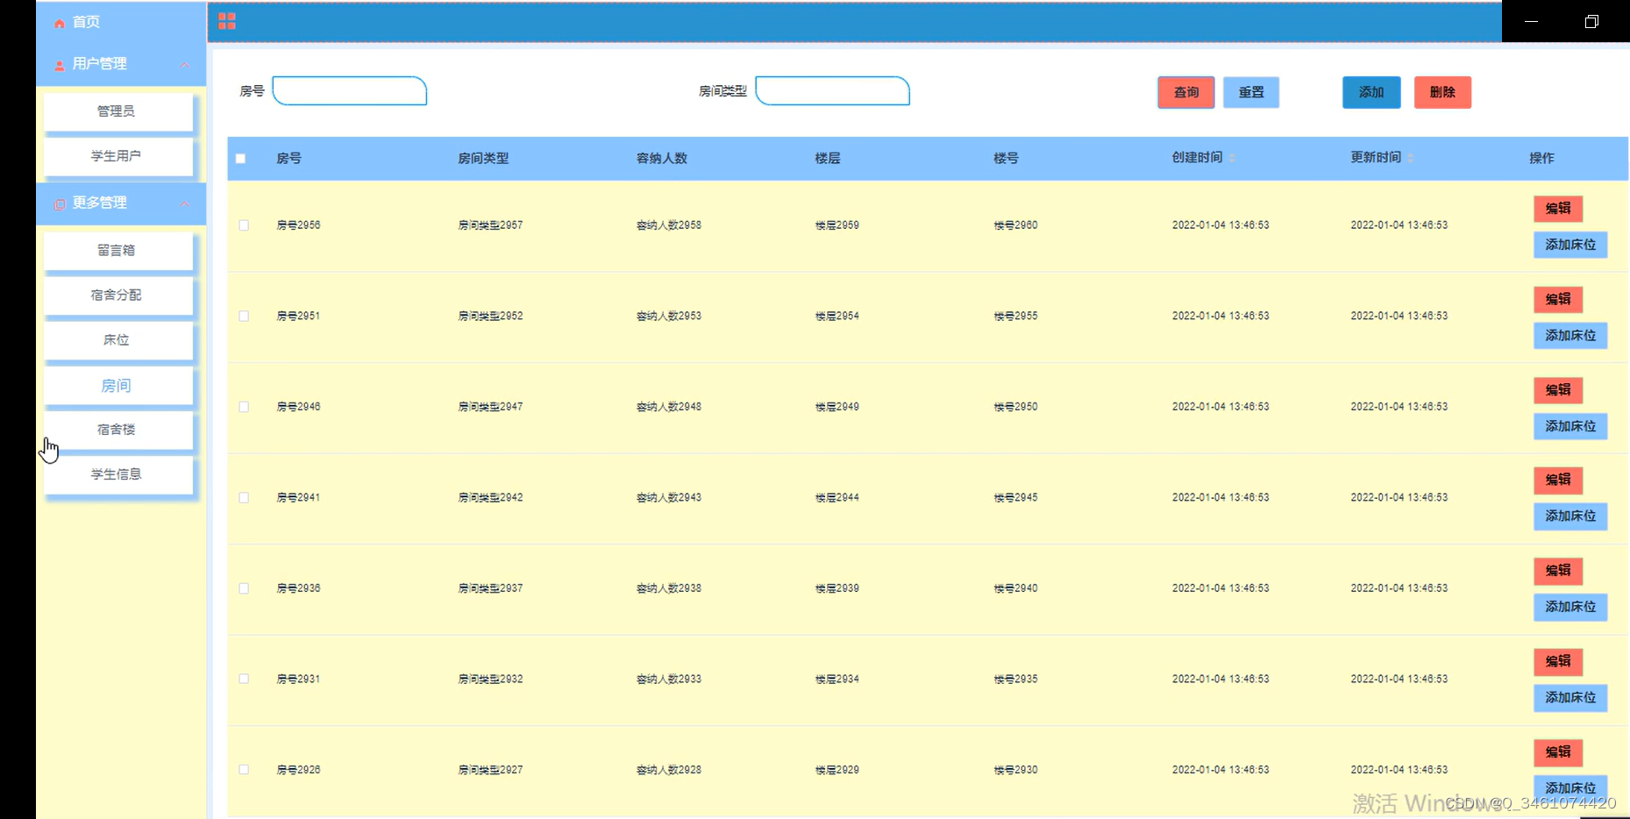Click cell 房间类型2927
The height and width of the screenshot is (819, 1630).
tap(490, 770)
